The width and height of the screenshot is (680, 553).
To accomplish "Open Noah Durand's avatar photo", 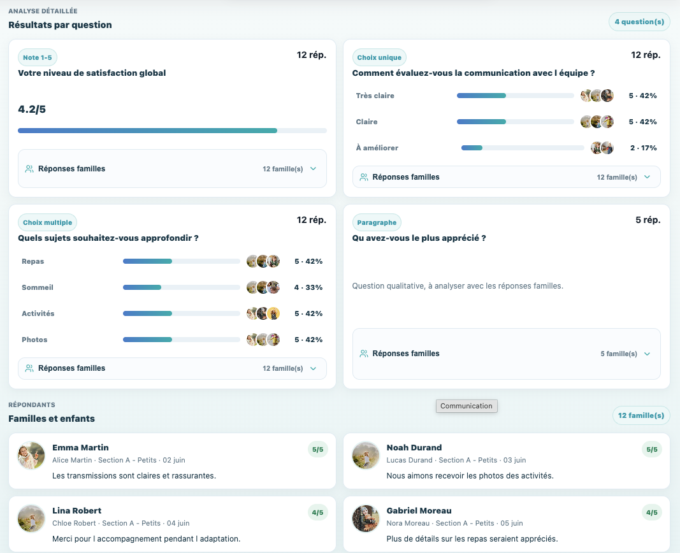I will click(x=366, y=456).
